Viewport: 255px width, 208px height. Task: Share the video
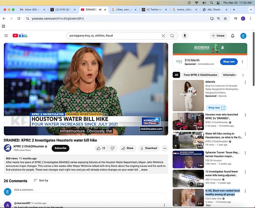click(x=127, y=148)
